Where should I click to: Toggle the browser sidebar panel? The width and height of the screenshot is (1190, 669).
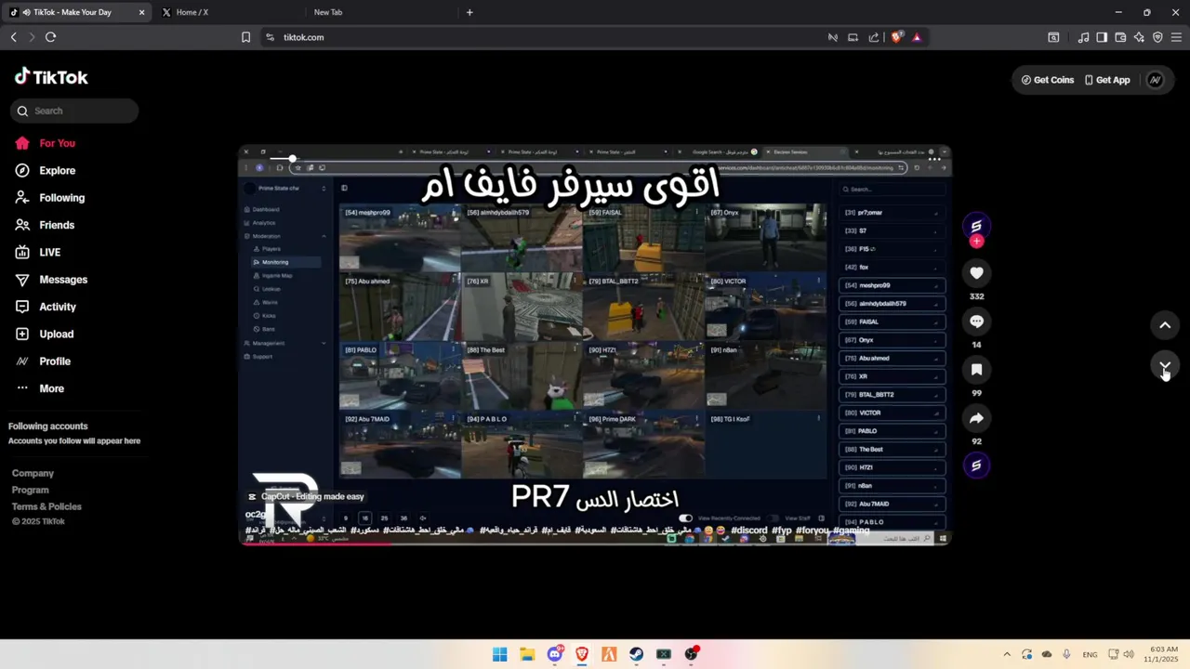point(1102,37)
